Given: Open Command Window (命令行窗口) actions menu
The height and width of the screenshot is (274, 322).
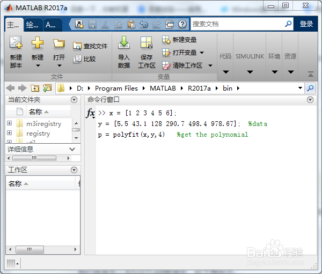Looking at the screenshot, I should [310, 100].
